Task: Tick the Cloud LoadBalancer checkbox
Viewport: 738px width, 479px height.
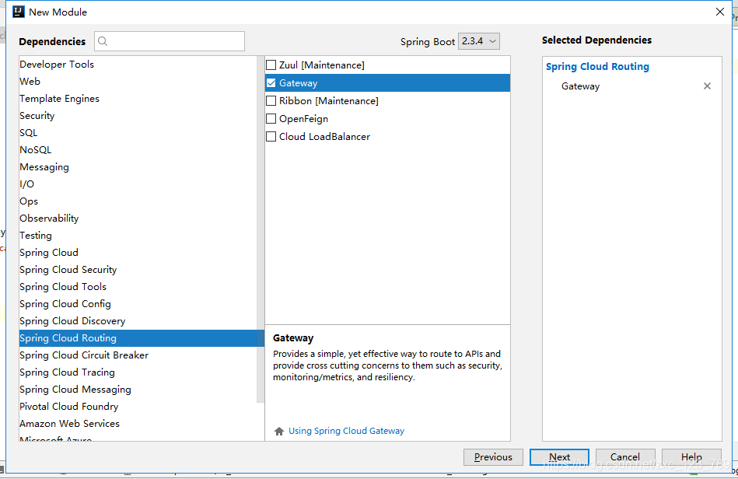Action: [x=271, y=136]
